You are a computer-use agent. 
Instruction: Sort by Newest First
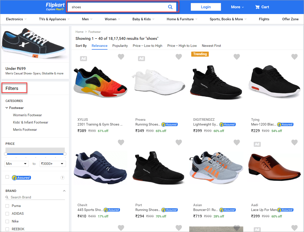pos(211,46)
